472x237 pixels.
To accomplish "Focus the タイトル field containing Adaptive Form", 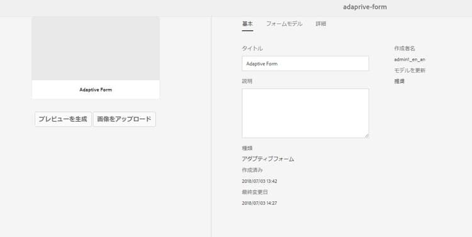I will [305, 63].
